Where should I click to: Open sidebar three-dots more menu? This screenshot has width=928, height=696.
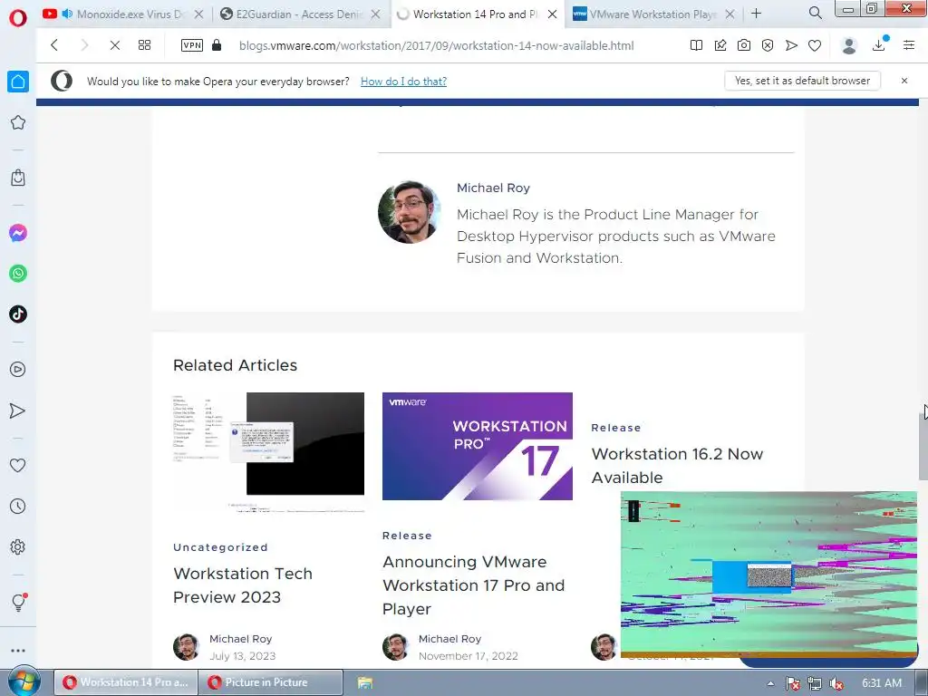(18, 651)
